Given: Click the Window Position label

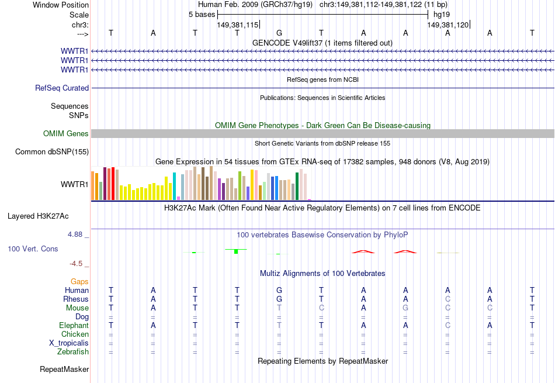Looking at the screenshot, I should pyautogui.click(x=61, y=5).
